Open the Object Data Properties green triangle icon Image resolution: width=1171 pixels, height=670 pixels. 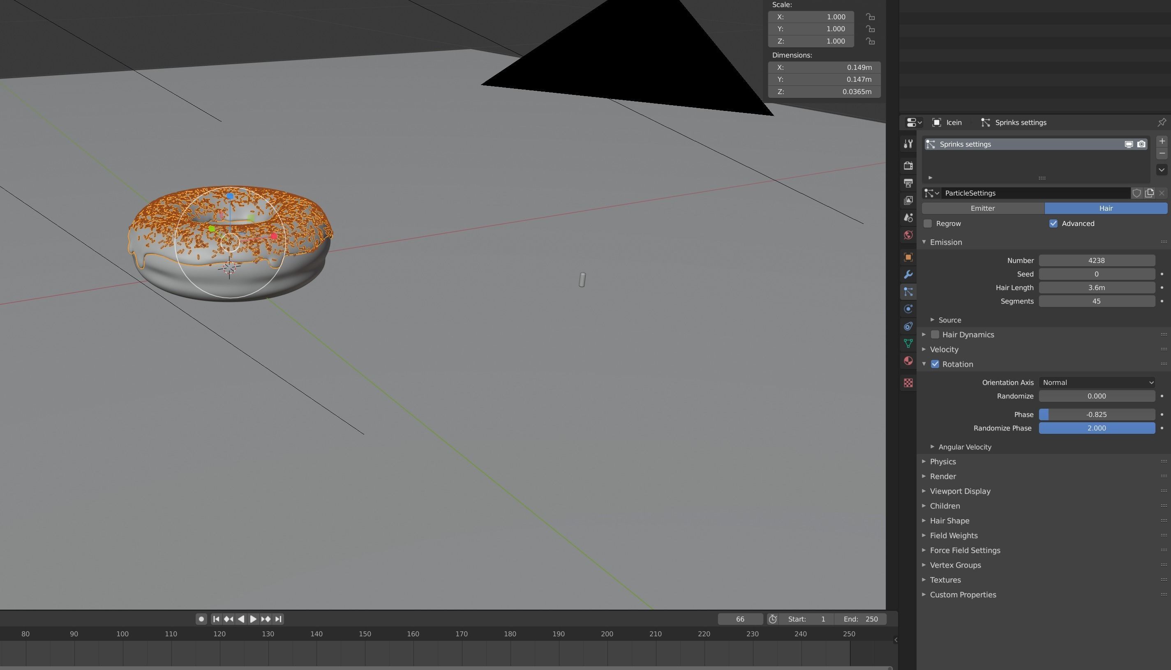[908, 343]
